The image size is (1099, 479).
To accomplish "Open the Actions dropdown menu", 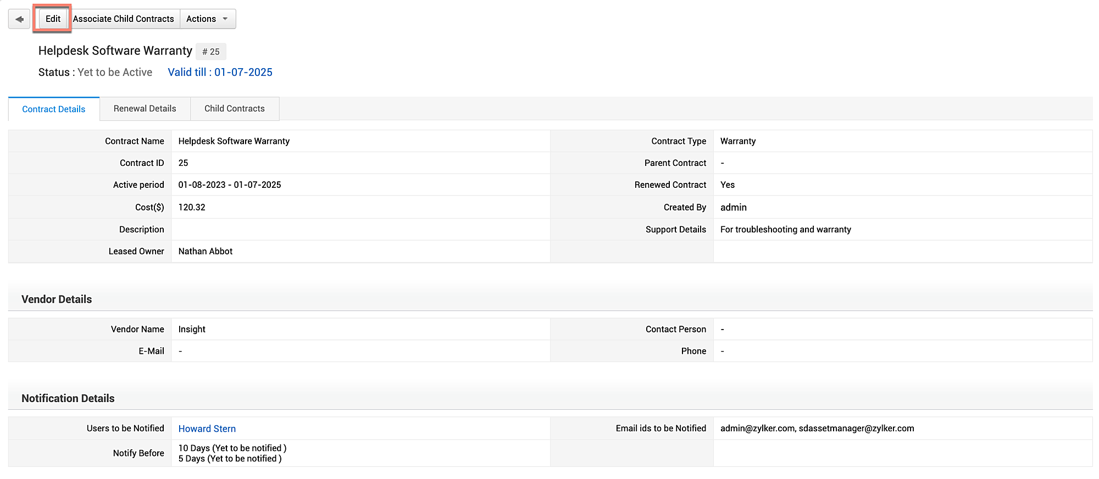I will coord(207,19).
